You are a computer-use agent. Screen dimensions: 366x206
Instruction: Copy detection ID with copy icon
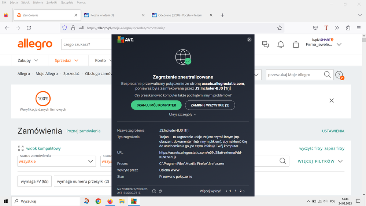point(160,191)
